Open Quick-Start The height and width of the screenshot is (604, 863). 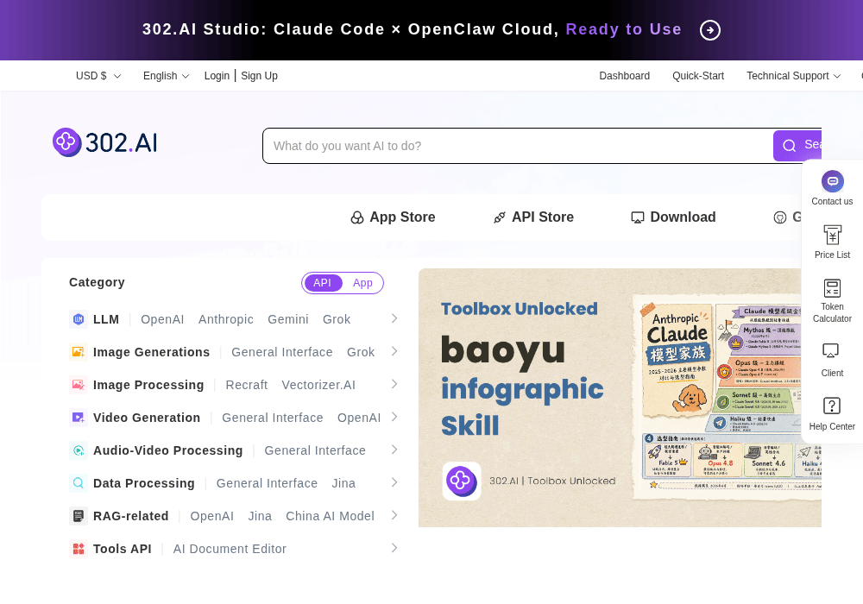point(698,76)
